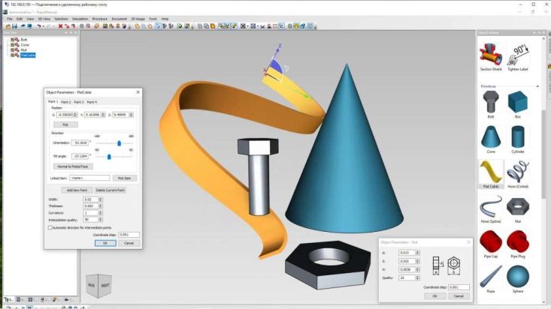The width and height of the screenshot is (551, 309).
Task: Adjust the Quality stepper in the Nut dialog
Action: (x=417, y=277)
